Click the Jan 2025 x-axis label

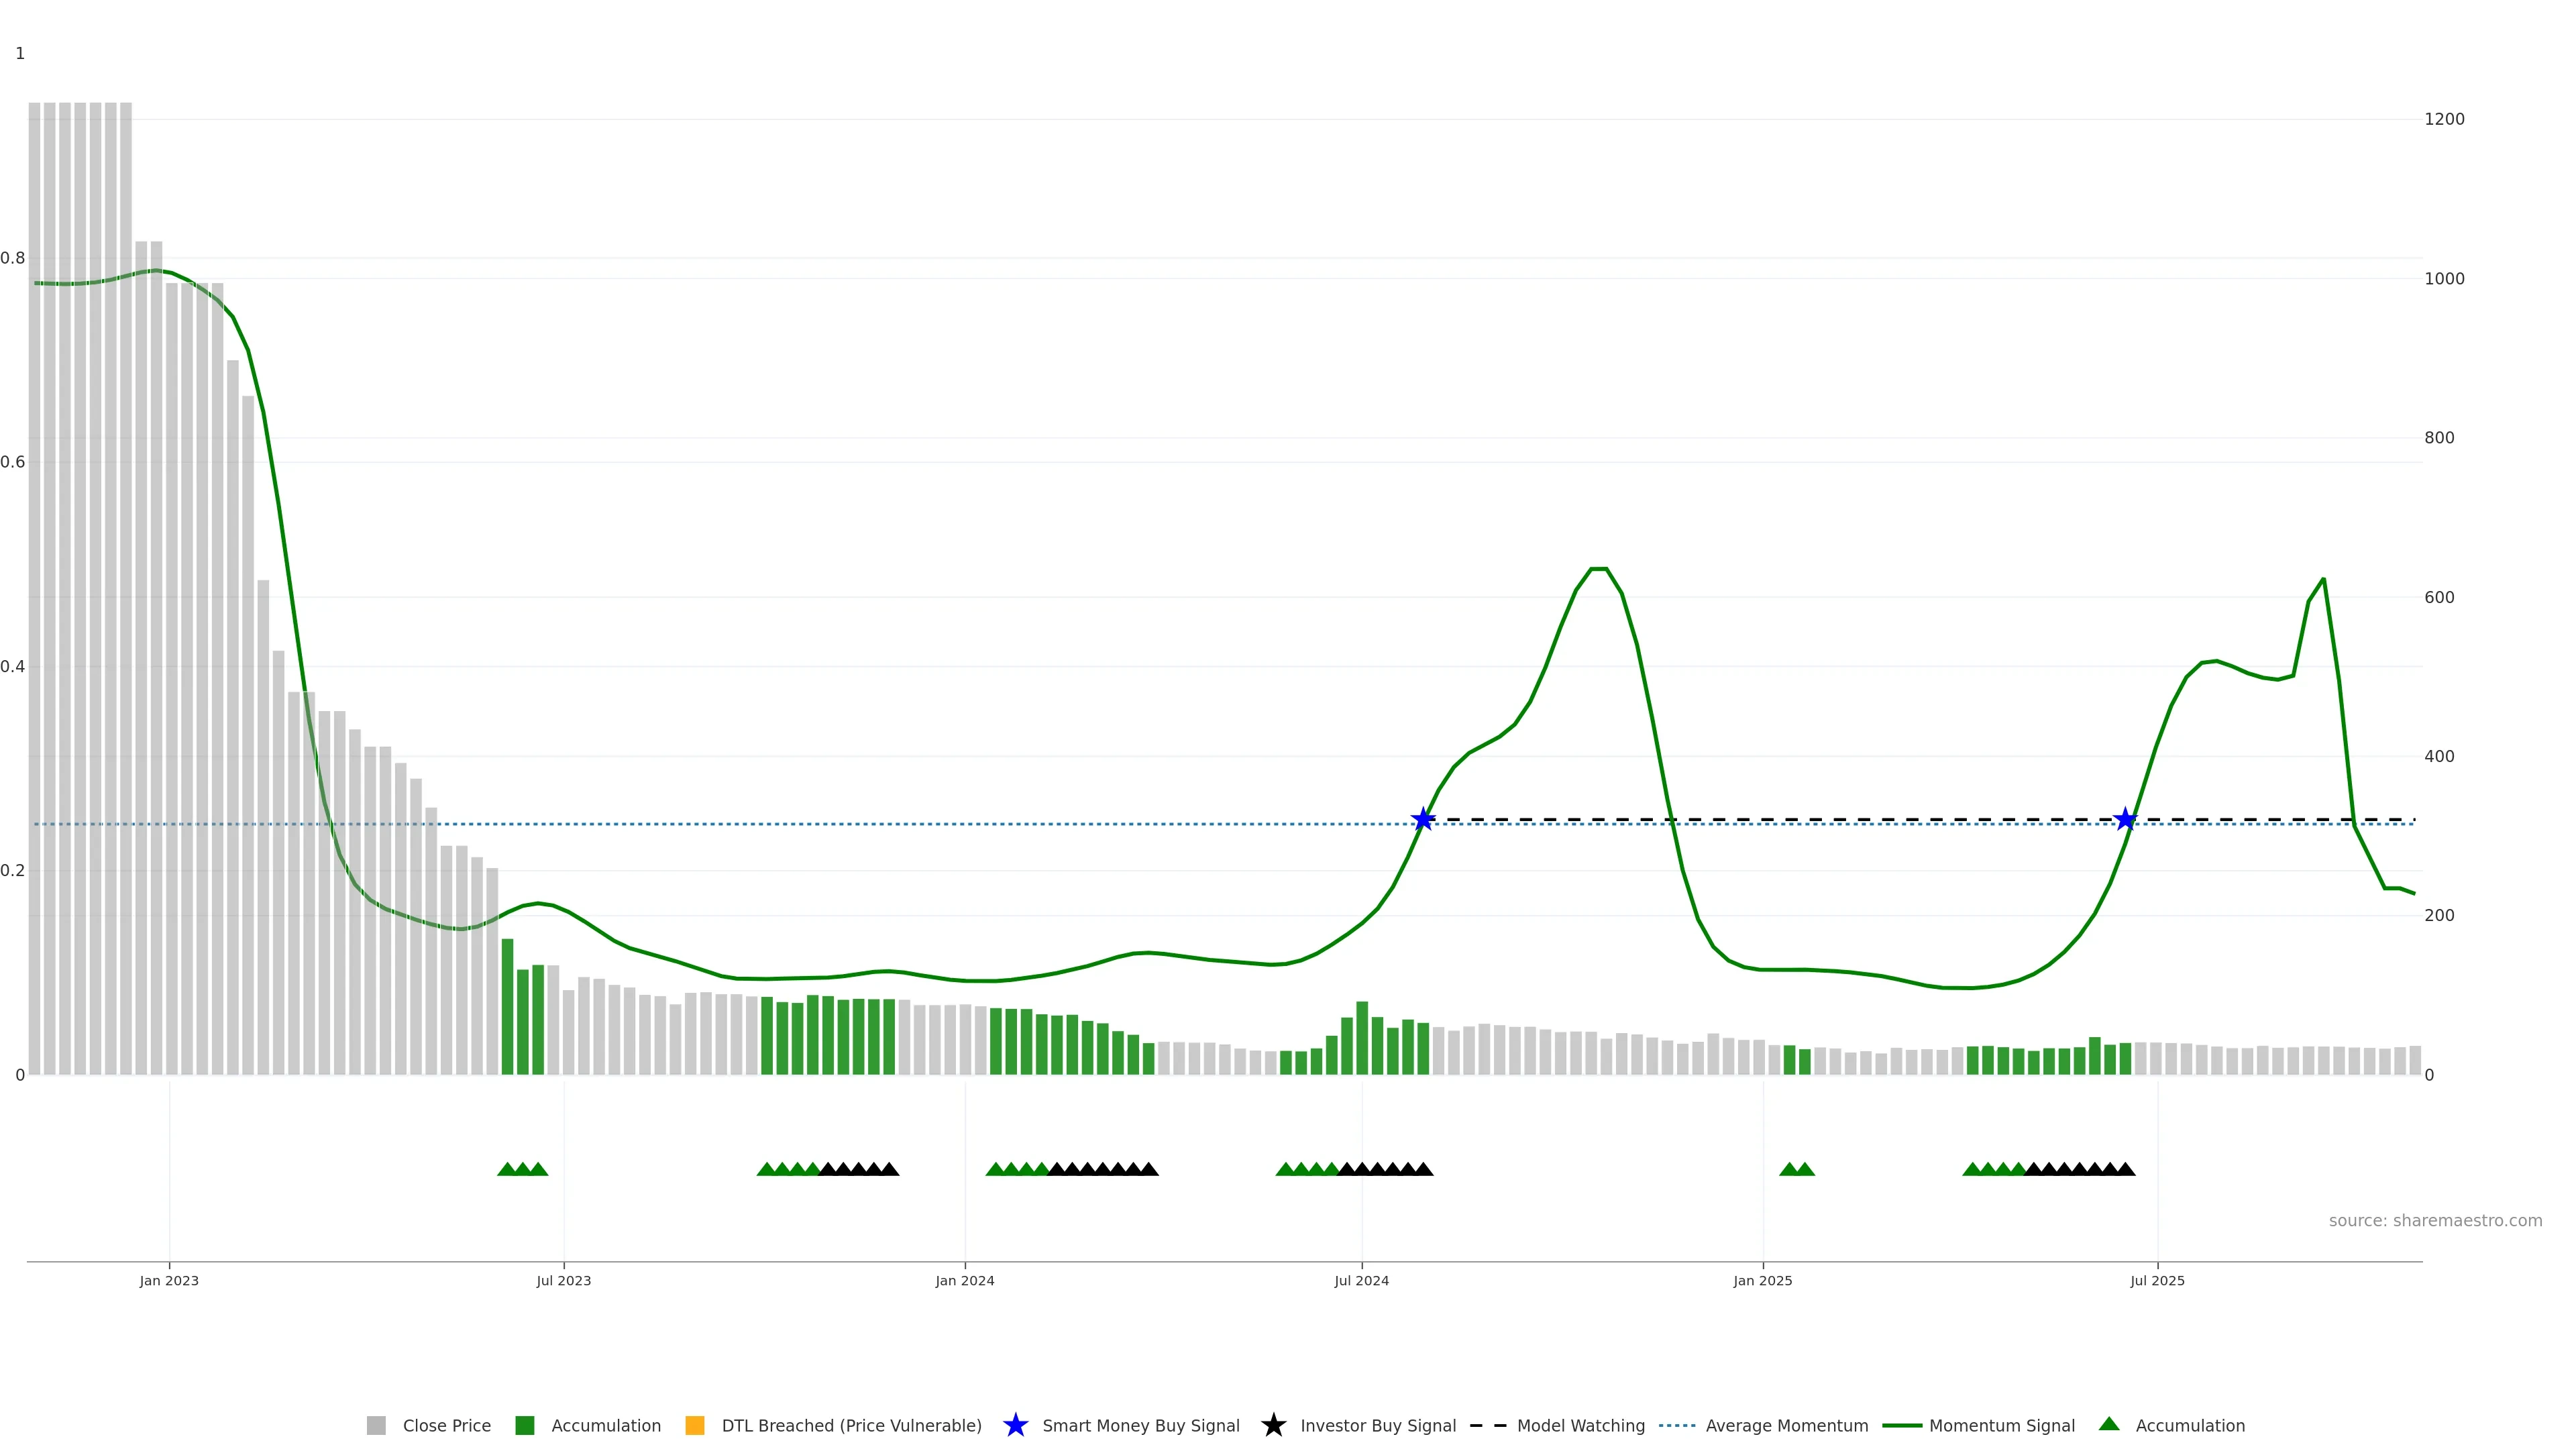pos(1762,1280)
